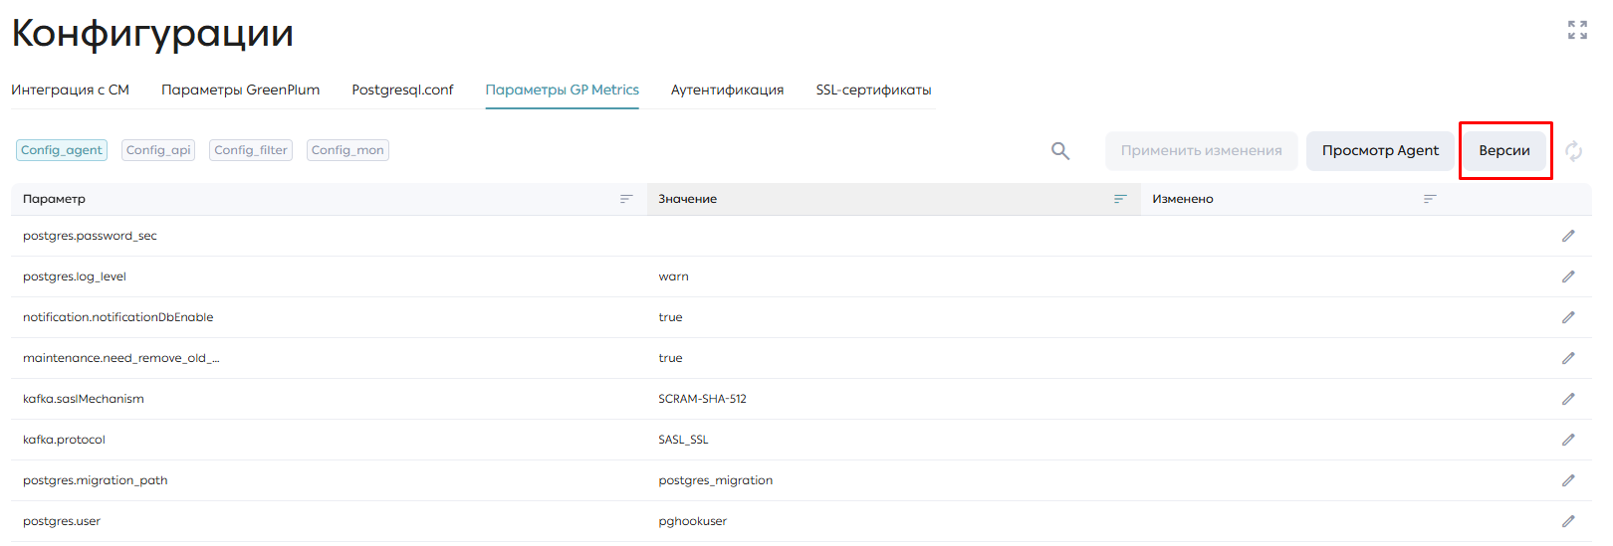Open Параметры GreenPlum tab

click(241, 90)
